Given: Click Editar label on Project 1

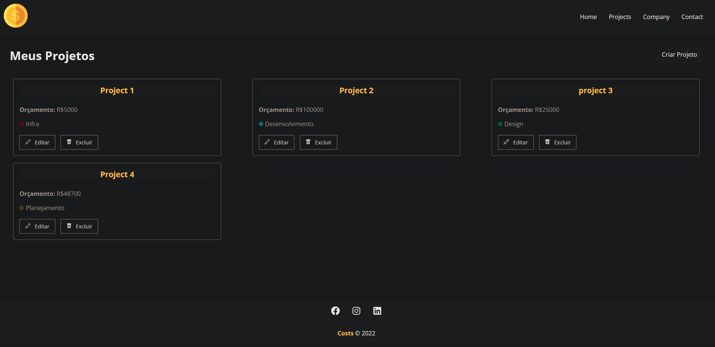Looking at the screenshot, I should pyautogui.click(x=42, y=143).
